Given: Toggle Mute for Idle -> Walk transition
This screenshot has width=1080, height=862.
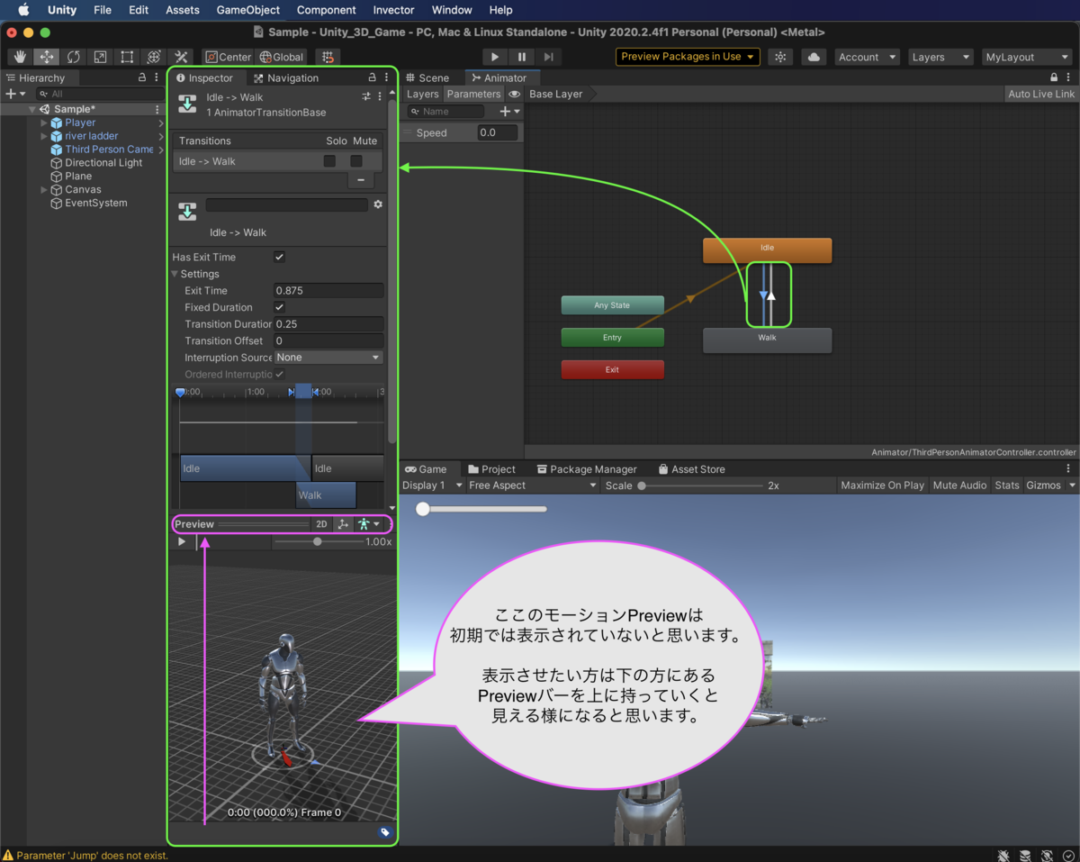Looking at the screenshot, I should [x=356, y=161].
